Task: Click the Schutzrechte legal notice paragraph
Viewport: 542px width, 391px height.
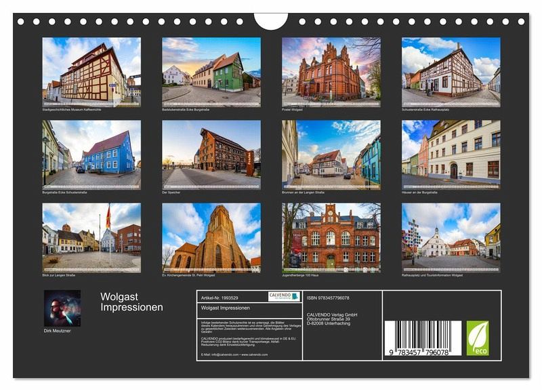Action: (x=251, y=327)
